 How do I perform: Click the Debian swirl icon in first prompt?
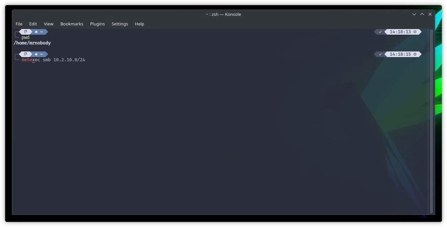pyautogui.click(x=25, y=32)
